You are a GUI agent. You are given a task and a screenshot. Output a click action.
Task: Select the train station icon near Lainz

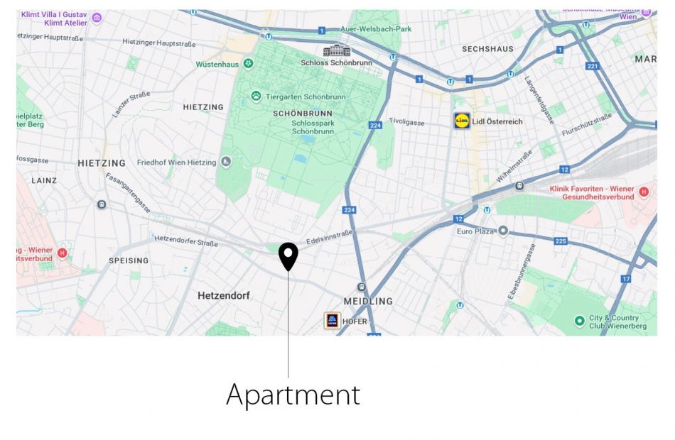point(102,204)
